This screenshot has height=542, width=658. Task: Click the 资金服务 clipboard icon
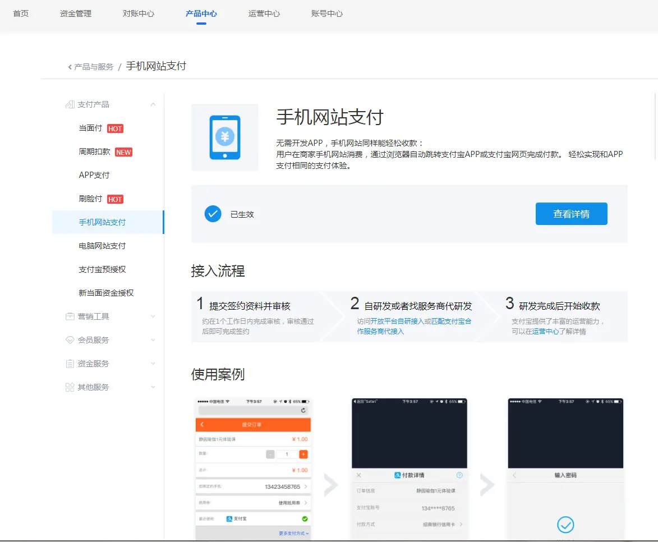click(70, 364)
